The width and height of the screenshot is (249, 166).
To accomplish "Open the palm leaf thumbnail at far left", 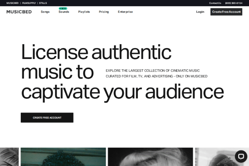I will [9, 157].
